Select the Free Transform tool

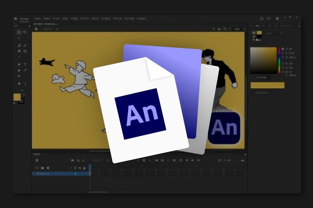pyautogui.click(x=25, y=32)
